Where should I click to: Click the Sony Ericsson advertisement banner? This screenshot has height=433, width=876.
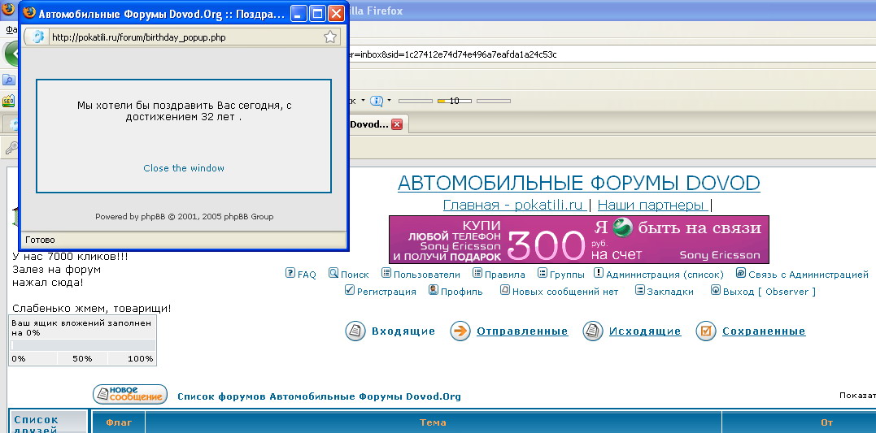click(578, 240)
